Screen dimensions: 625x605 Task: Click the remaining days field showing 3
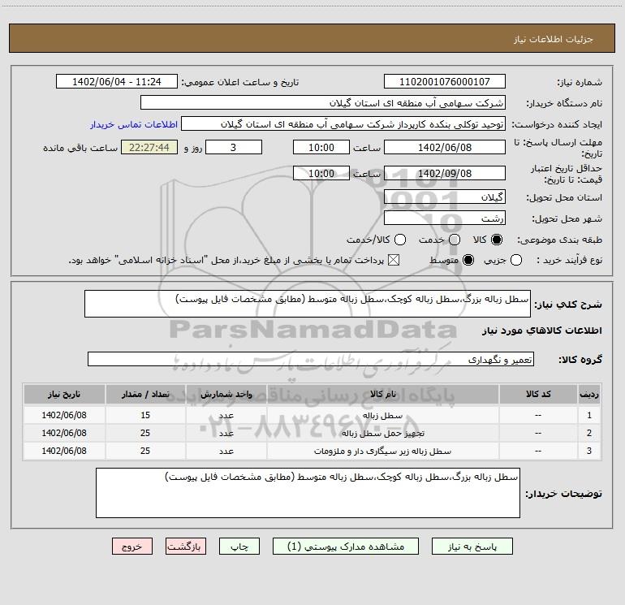pyautogui.click(x=234, y=148)
